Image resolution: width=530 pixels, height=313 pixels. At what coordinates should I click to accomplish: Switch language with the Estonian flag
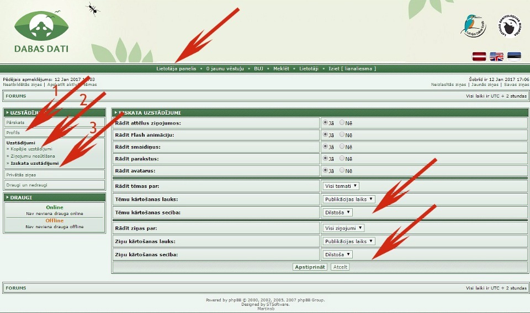click(514, 56)
